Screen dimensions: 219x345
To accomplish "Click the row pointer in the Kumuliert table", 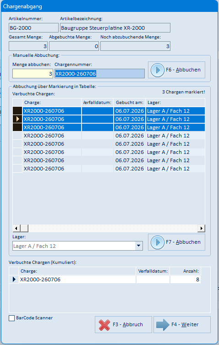I will (x=14, y=279).
